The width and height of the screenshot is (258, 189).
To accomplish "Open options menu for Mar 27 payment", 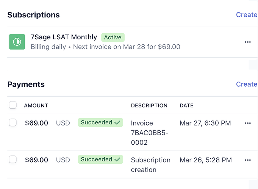I will tap(248, 123).
